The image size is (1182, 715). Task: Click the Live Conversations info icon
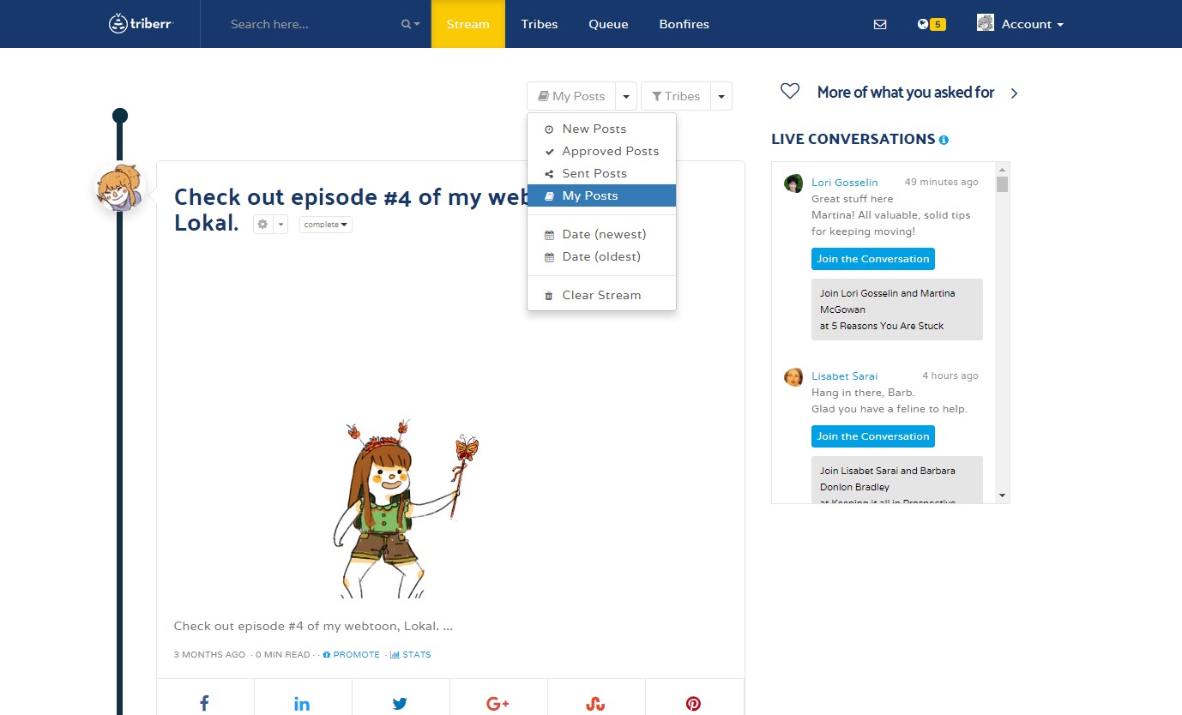click(944, 140)
